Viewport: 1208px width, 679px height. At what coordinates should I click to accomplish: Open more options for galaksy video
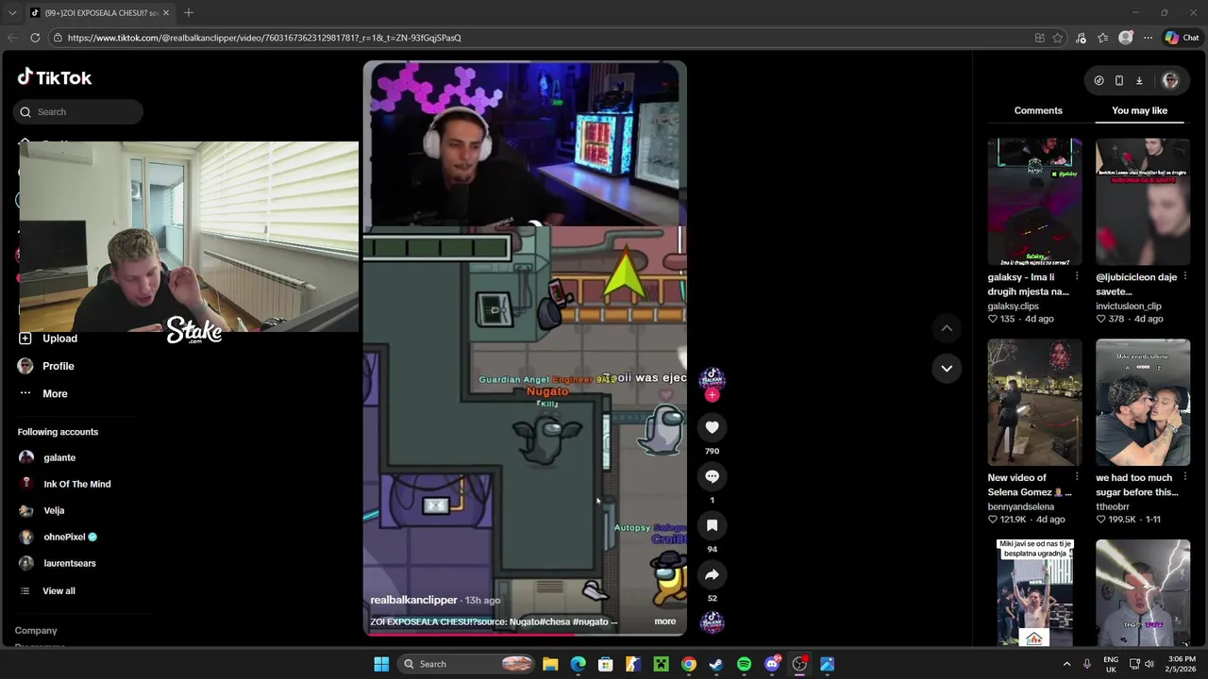[1077, 277]
